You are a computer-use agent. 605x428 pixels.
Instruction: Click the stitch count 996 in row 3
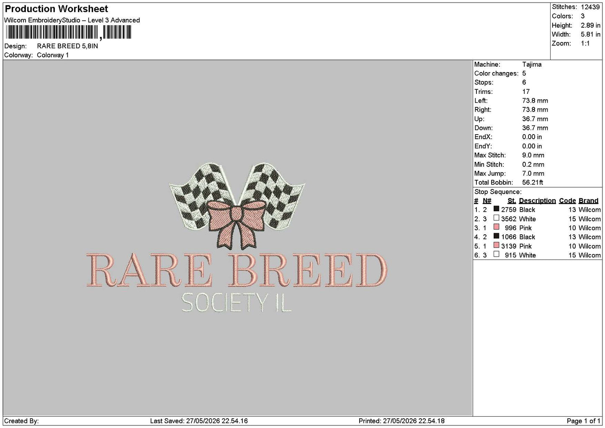[511, 228]
